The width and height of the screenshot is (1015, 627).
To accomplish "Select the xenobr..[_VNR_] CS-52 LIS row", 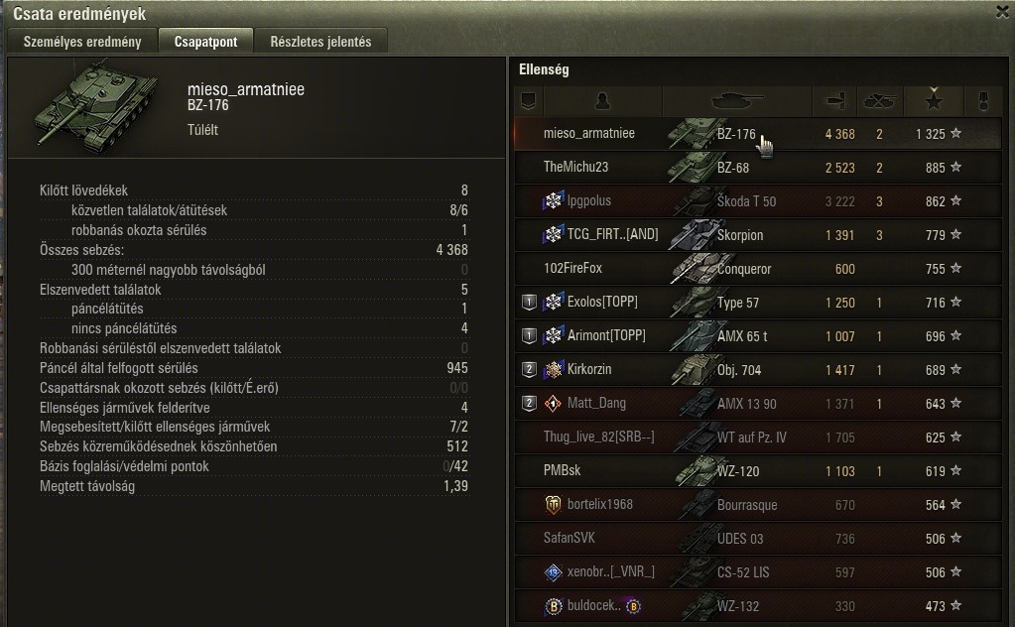I will coord(757,572).
